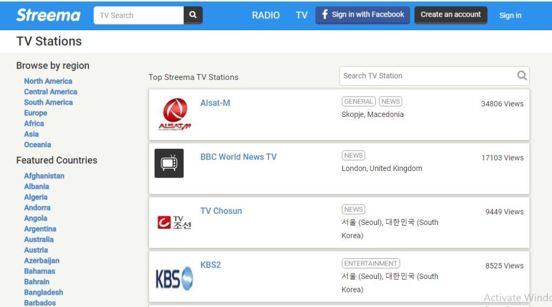Click the Streema logo

pyautogui.click(x=48, y=15)
